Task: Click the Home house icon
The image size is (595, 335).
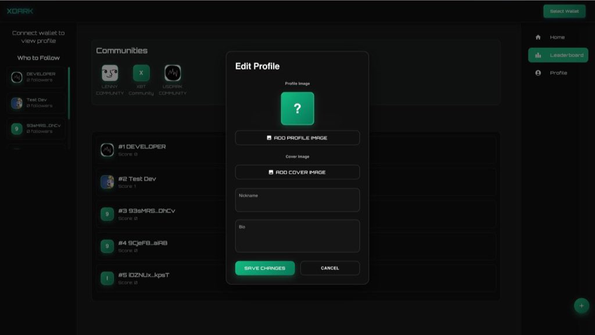Action: [x=537, y=37]
